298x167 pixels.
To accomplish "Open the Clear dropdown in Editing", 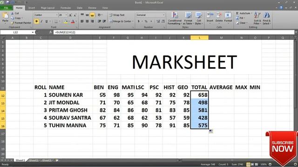I will [242, 23].
